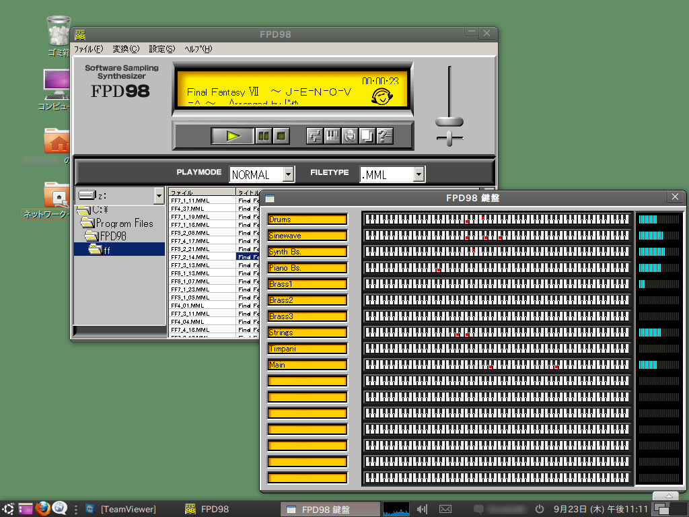Screen dimensions: 689x517
Task: Select file FF4_01.MML
Action: tap(188, 306)
